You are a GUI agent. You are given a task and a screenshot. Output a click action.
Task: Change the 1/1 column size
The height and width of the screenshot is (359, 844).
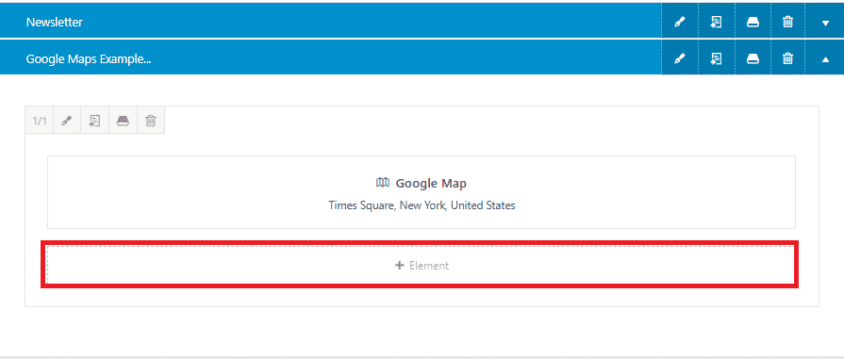coord(40,121)
